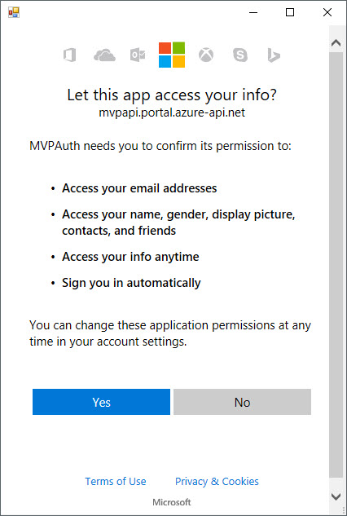This screenshot has width=347, height=516.
Task: Deny access with the No button
Action: 242,402
